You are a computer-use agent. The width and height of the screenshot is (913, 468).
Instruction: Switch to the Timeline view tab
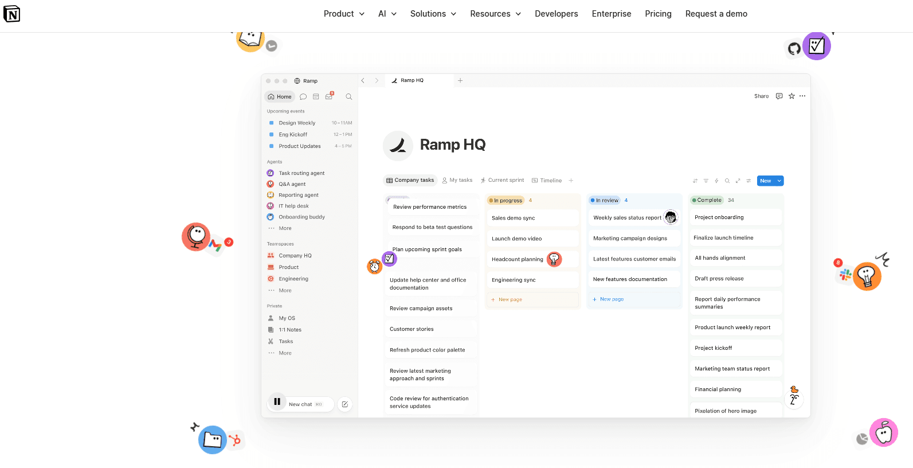547,181
